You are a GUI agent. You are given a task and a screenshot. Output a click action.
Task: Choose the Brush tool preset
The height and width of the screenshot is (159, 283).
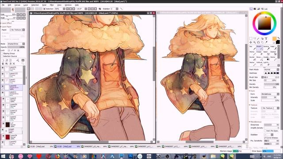260,48
